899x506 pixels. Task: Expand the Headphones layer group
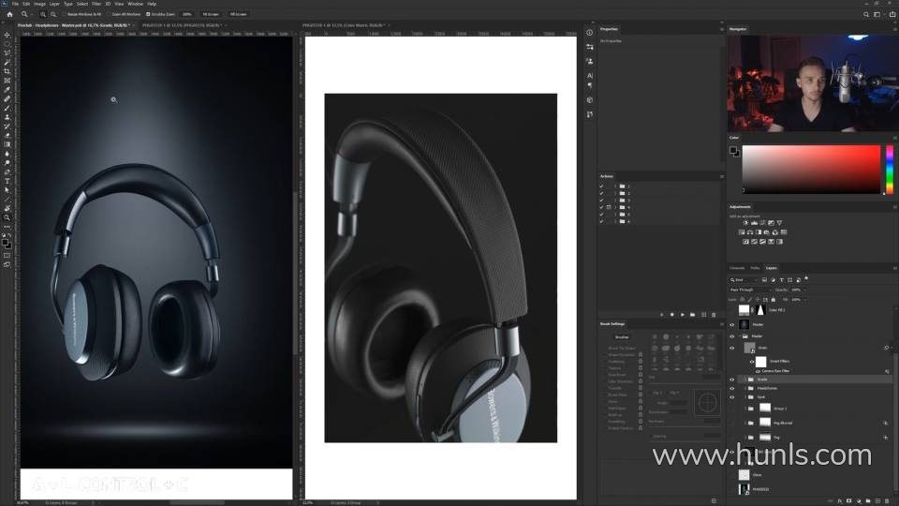click(744, 388)
